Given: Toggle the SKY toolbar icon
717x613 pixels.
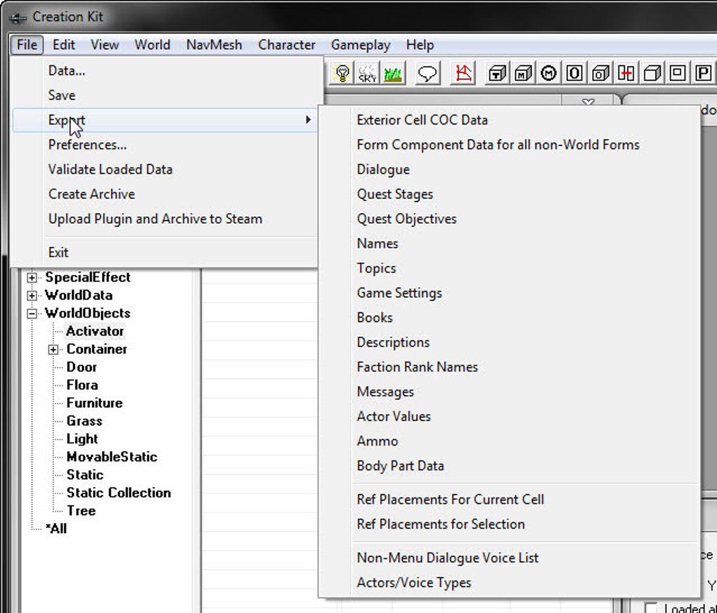Looking at the screenshot, I should 367,73.
